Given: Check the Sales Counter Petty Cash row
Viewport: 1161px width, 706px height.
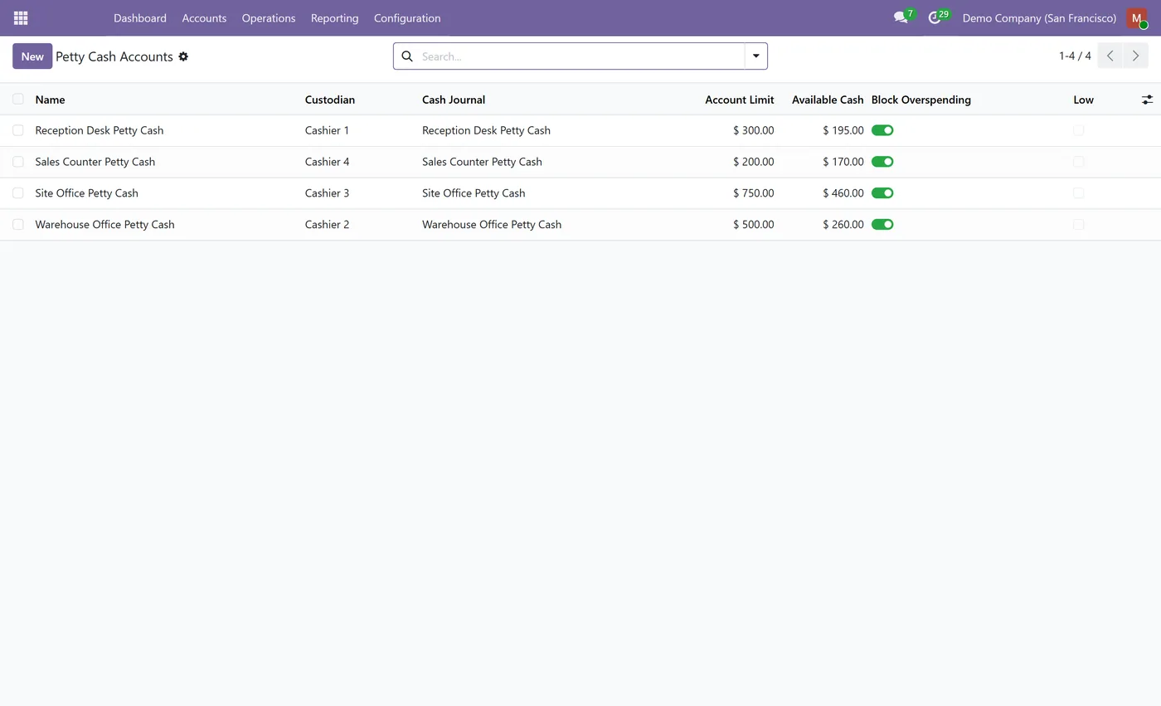Looking at the screenshot, I should pyautogui.click(x=18, y=162).
